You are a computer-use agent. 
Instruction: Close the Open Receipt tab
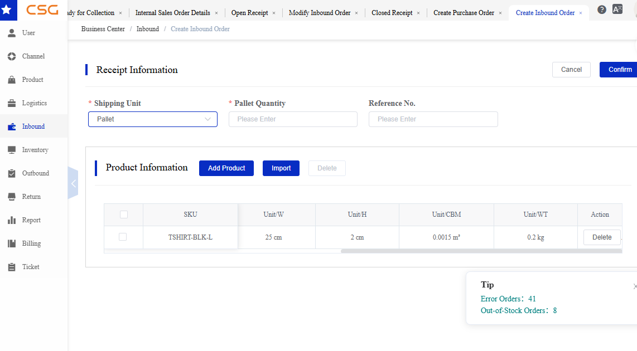point(274,13)
